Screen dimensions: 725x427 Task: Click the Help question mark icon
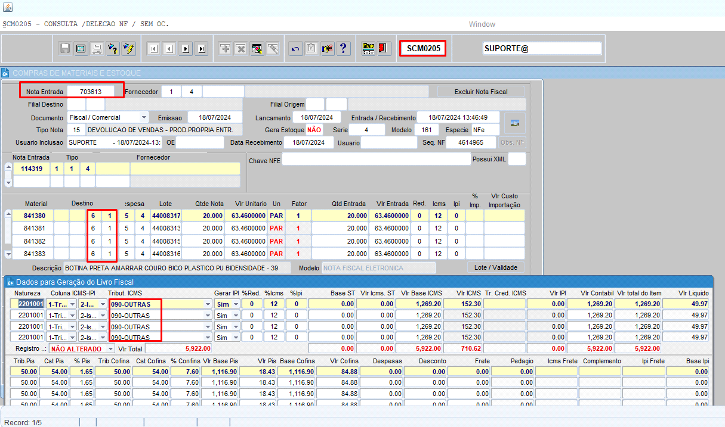[x=343, y=49]
